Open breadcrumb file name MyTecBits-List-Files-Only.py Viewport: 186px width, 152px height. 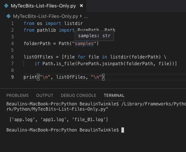[46, 16]
